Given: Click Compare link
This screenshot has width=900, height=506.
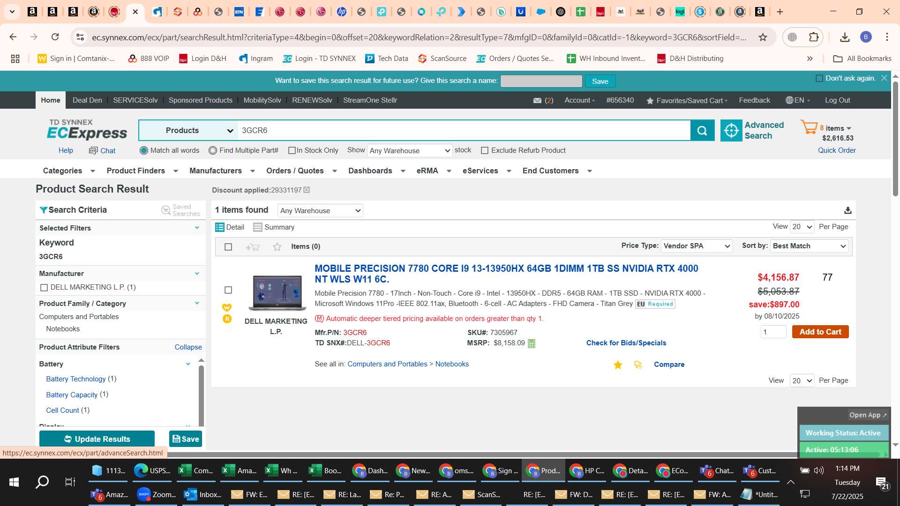Looking at the screenshot, I should [669, 365].
